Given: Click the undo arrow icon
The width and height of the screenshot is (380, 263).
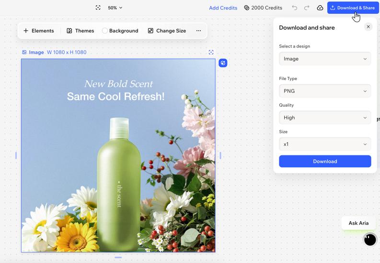Looking at the screenshot, I should (x=295, y=8).
